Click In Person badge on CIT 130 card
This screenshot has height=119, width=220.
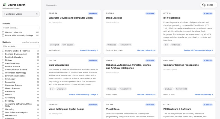pyautogui.click(x=93, y=60)
